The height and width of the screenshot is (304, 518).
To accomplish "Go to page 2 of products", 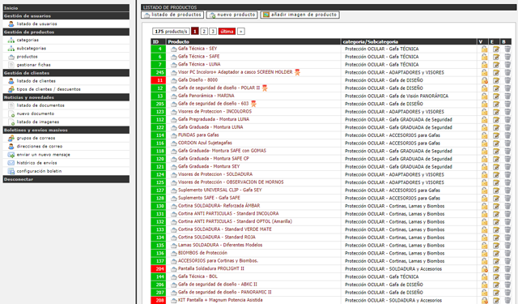I will pos(204,32).
